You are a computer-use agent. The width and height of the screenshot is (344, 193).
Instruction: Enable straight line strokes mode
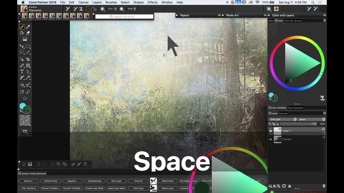(94, 9)
